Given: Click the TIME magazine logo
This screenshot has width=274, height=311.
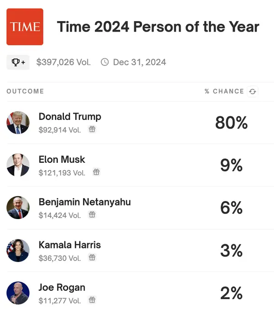Looking at the screenshot, I should click(25, 27).
